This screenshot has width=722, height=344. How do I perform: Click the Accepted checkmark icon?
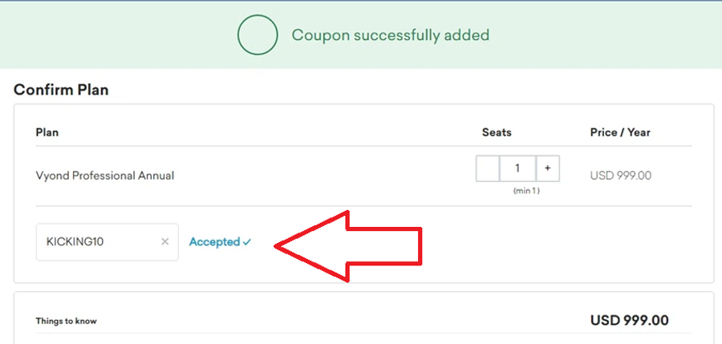coord(247,242)
